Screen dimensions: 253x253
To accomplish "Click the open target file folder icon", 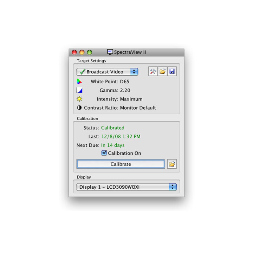I will point(162,71).
